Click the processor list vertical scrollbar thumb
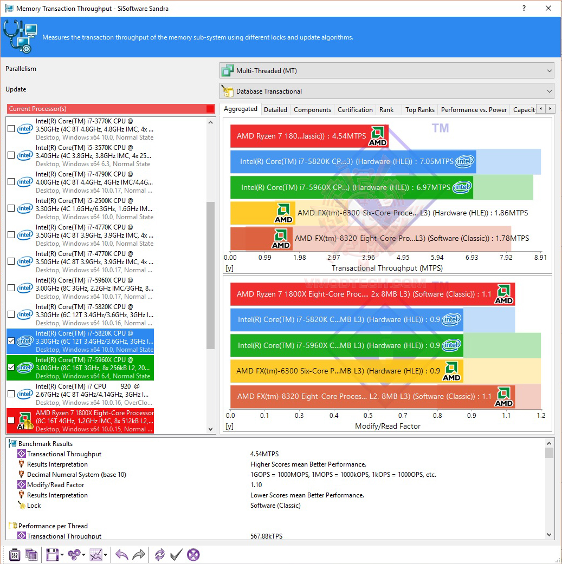The image size is (562, 564). pos(211,275)
